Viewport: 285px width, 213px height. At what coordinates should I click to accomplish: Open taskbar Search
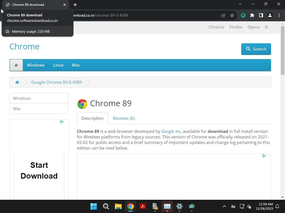click(106, 206)
